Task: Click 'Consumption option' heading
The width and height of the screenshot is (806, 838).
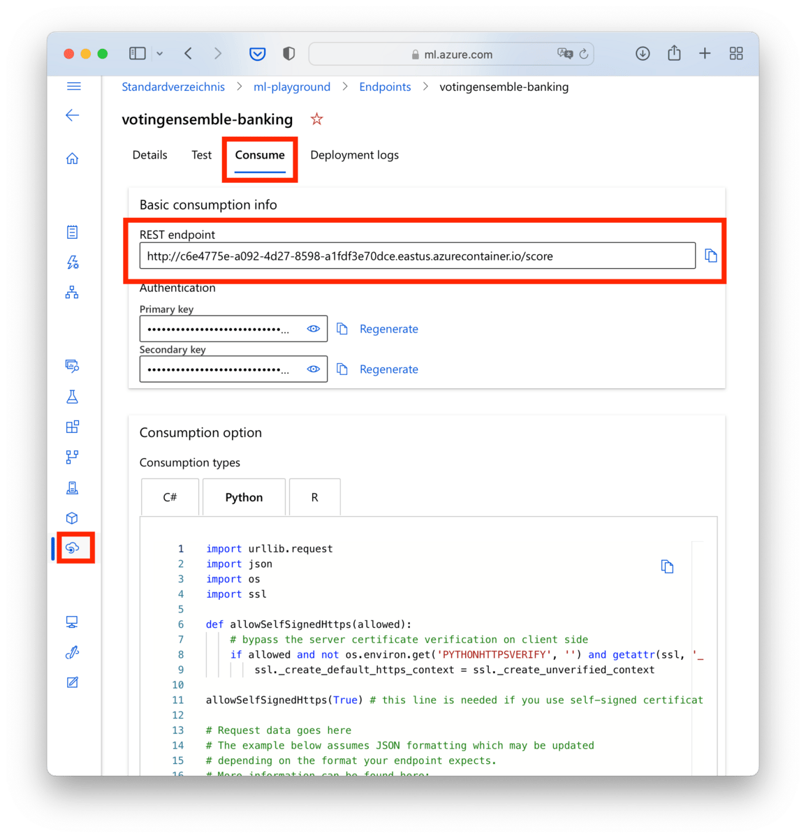Action: point(200,432)
